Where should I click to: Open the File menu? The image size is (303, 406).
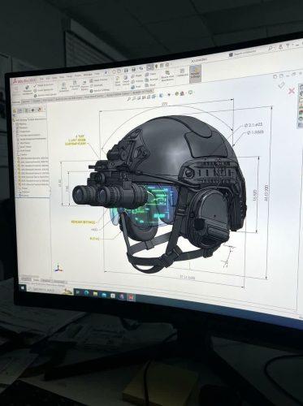pos(41,79)
